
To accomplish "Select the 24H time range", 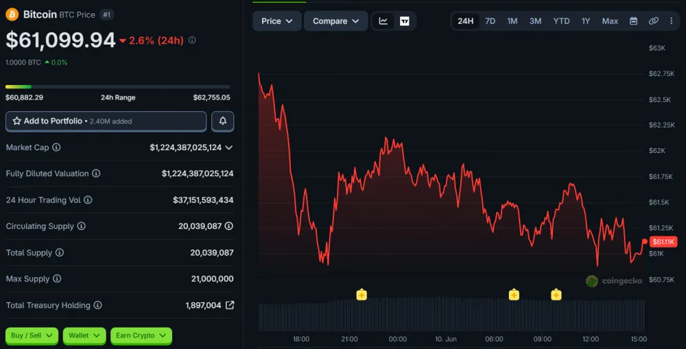I will coord(466,21).
